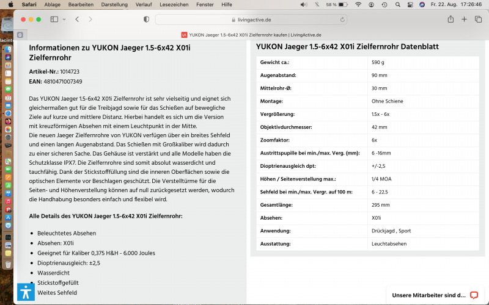Open Finder from the Dock
Viewport: 489px width, 305px height.
(8, 49)
